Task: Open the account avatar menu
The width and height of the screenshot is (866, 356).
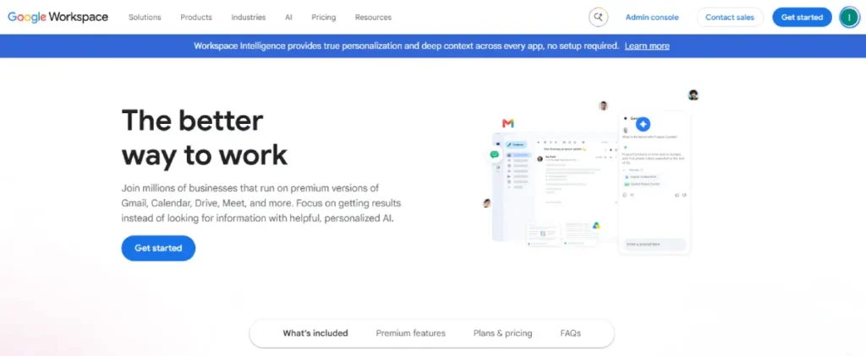Action: [849, 17]
